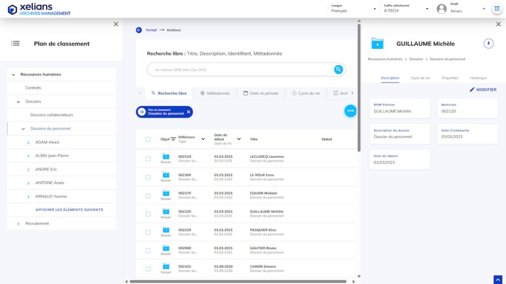This screenshot has width=506, height=284.
Task: Open the Historique tab in details
Action: click(478, 78)
